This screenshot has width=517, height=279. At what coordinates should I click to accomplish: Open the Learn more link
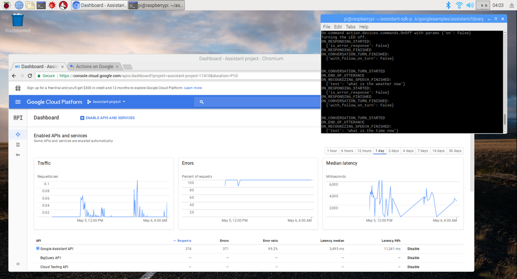[x=193, y=88]
